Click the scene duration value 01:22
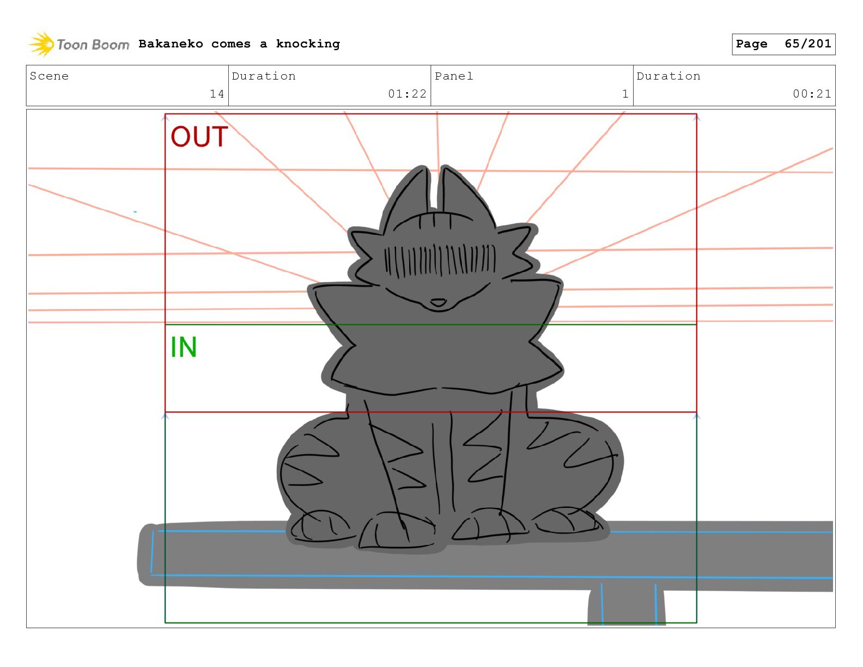Screen dimensions: 863x667 tap(407, 94)
